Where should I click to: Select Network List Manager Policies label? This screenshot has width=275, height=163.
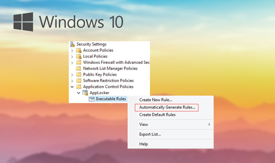point(110,68)
